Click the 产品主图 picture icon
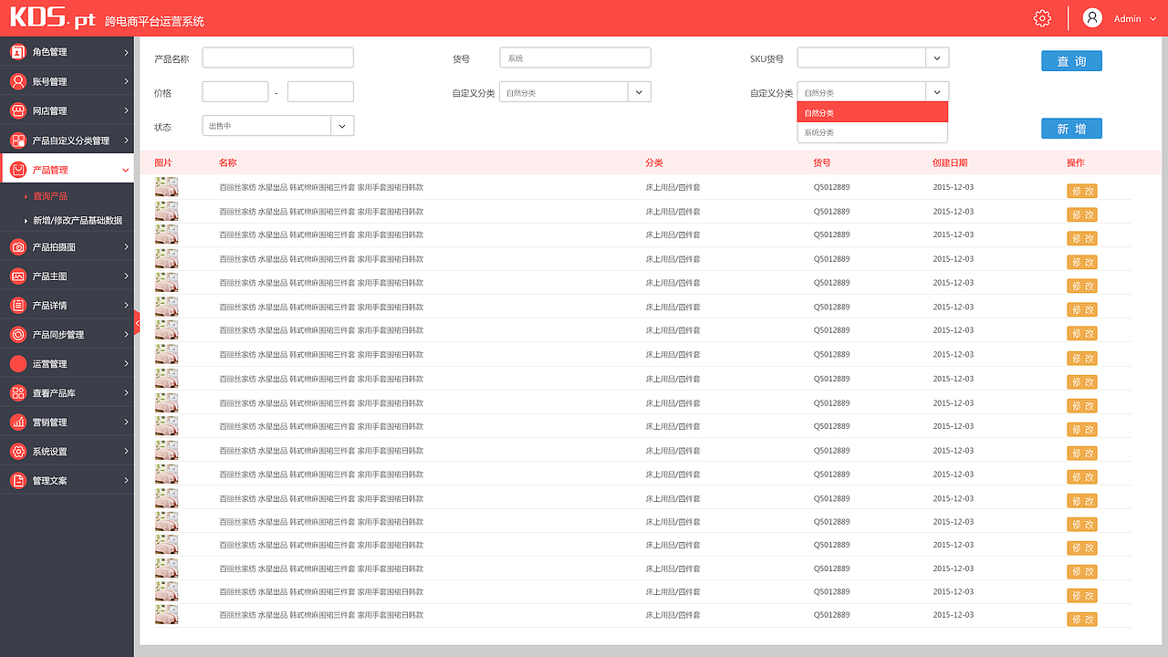The height and width of the screenshot is (657, 1168). pos(17,276)
